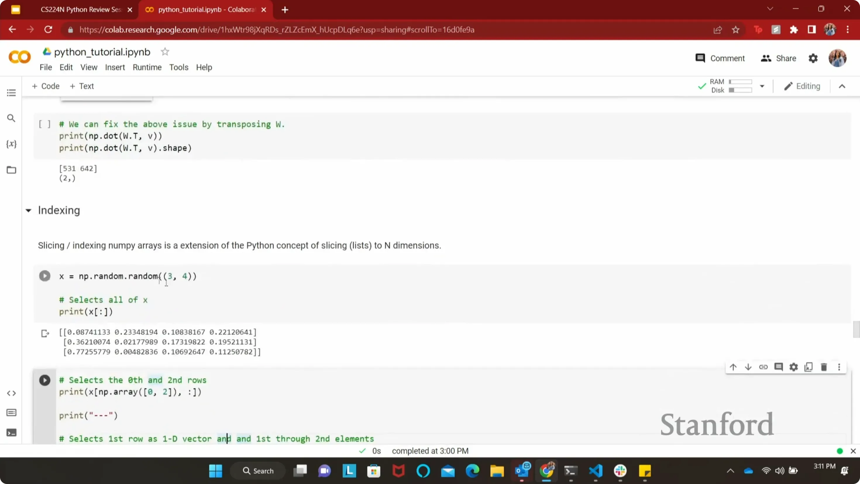This screenshot has height=484, width=860.
Task: Open the find and replace panel
Action: point(11,118)
